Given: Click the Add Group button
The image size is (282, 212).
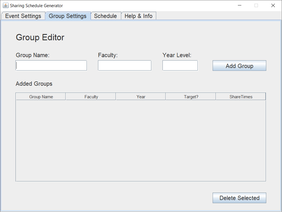Looking at the screenshot, I should (239, 66).
